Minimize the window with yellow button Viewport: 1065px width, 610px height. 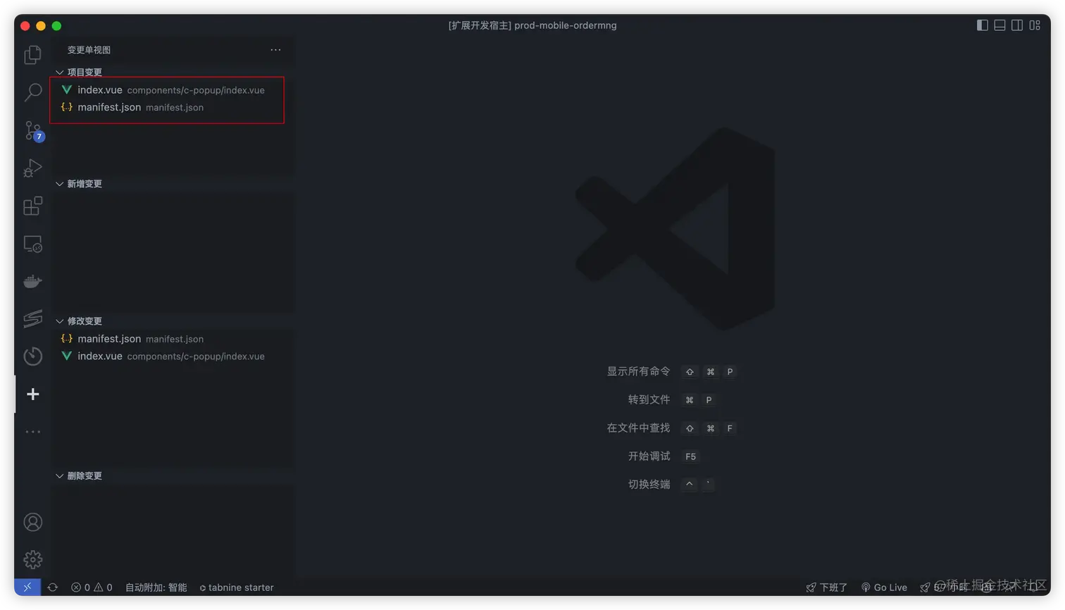[41, 26]
